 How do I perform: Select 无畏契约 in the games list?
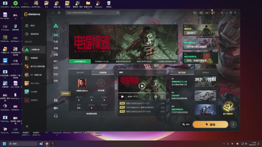[x=34, y=100]
